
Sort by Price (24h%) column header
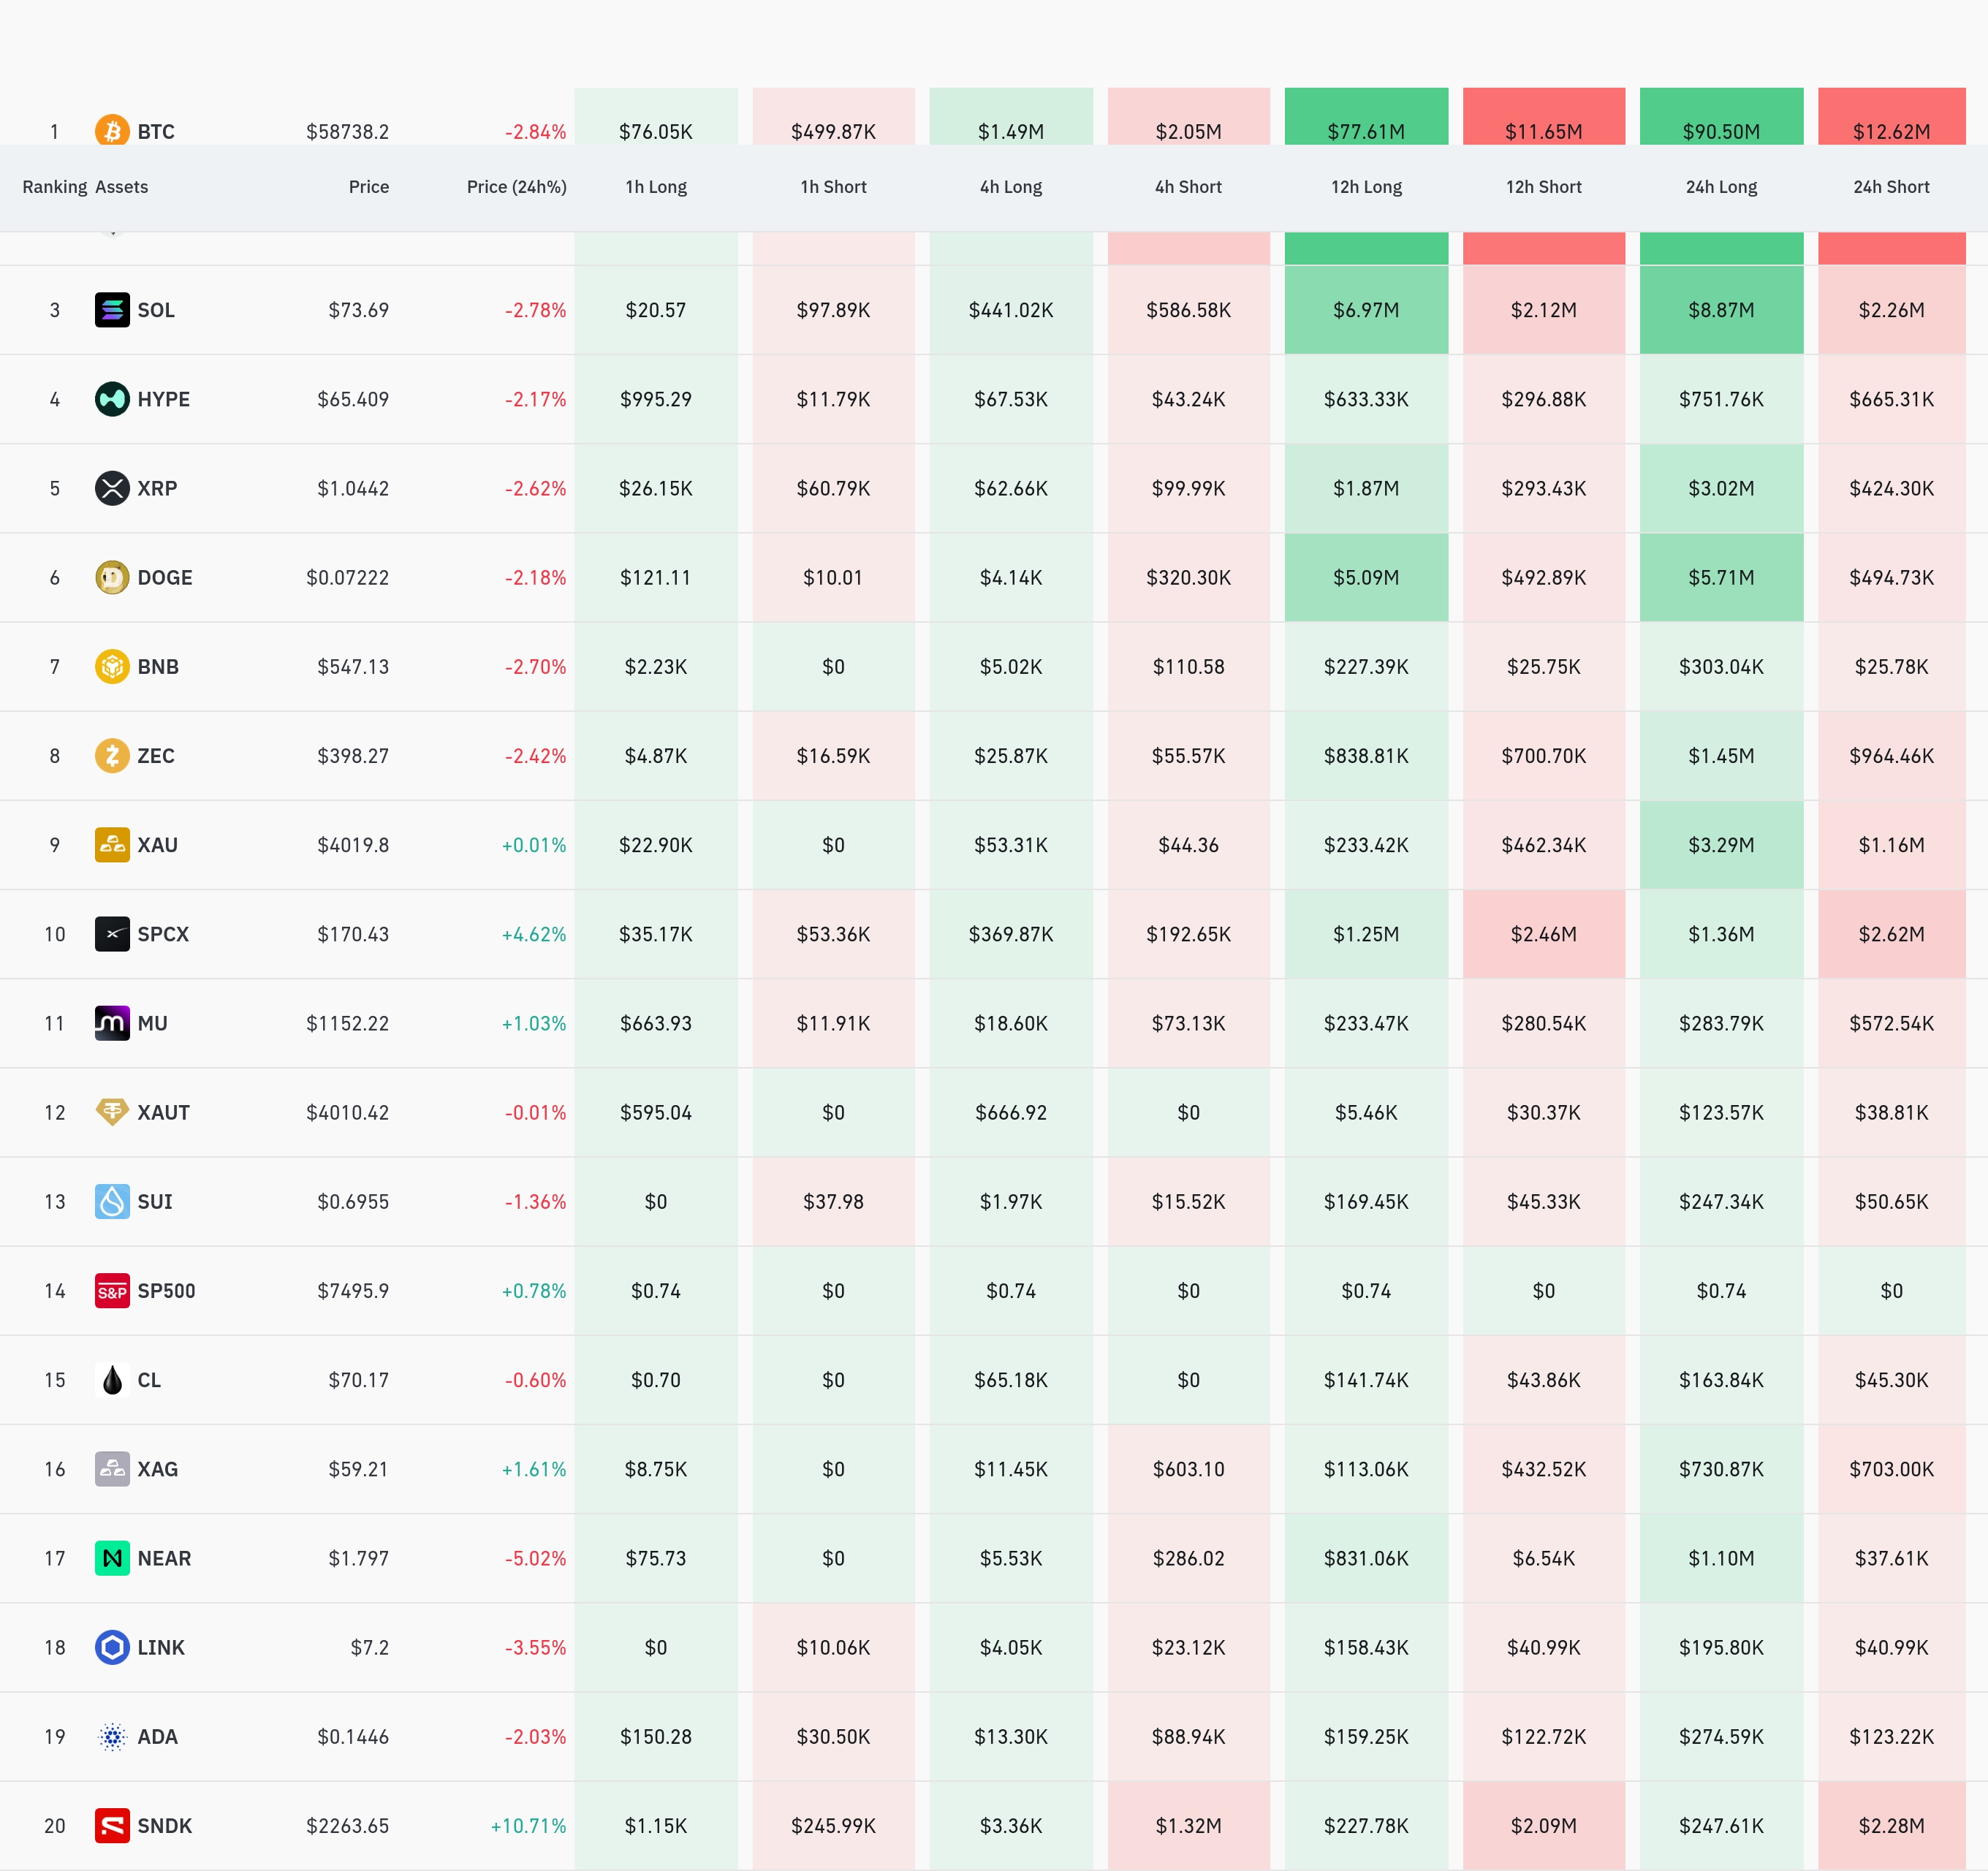pyautogui.click(x=516, y=187)
